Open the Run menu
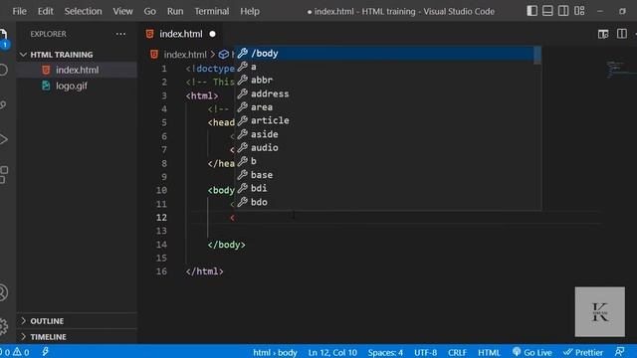Image resolution: width=637 pixels, height=358 pixels. (x=175, y=11)
